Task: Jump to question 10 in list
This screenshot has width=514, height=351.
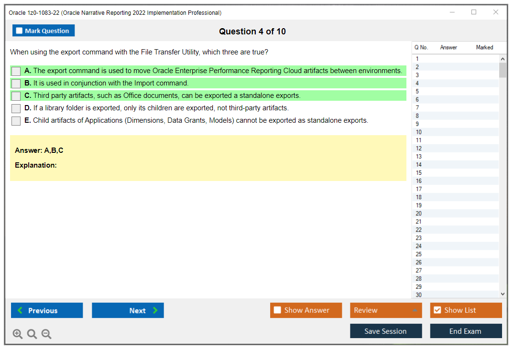Action: pos(419,132)
